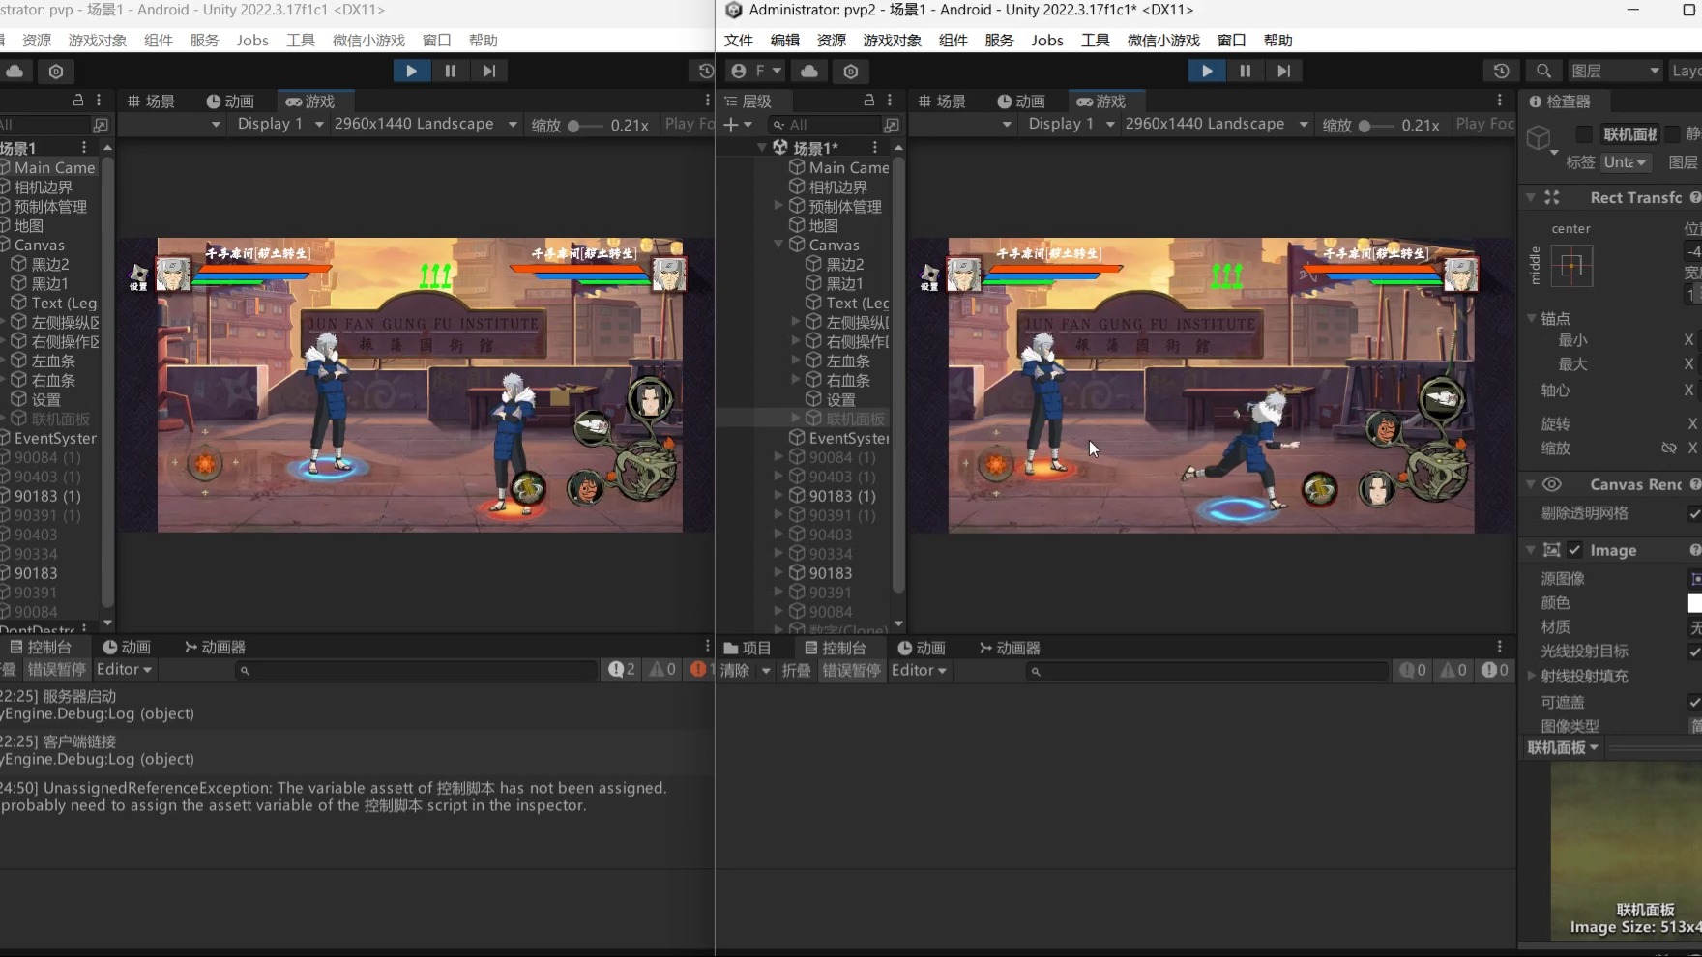Open undo history icon in pvp2 toolbar
This screenshot has height=957, width=1702.
click(x=1501, y=72)
